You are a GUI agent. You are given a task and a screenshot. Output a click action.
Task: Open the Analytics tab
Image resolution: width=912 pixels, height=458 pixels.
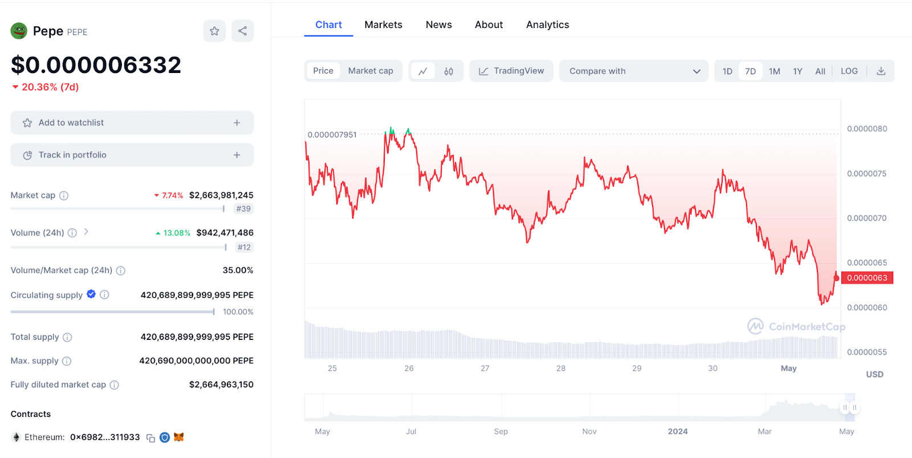click(548, 25)
